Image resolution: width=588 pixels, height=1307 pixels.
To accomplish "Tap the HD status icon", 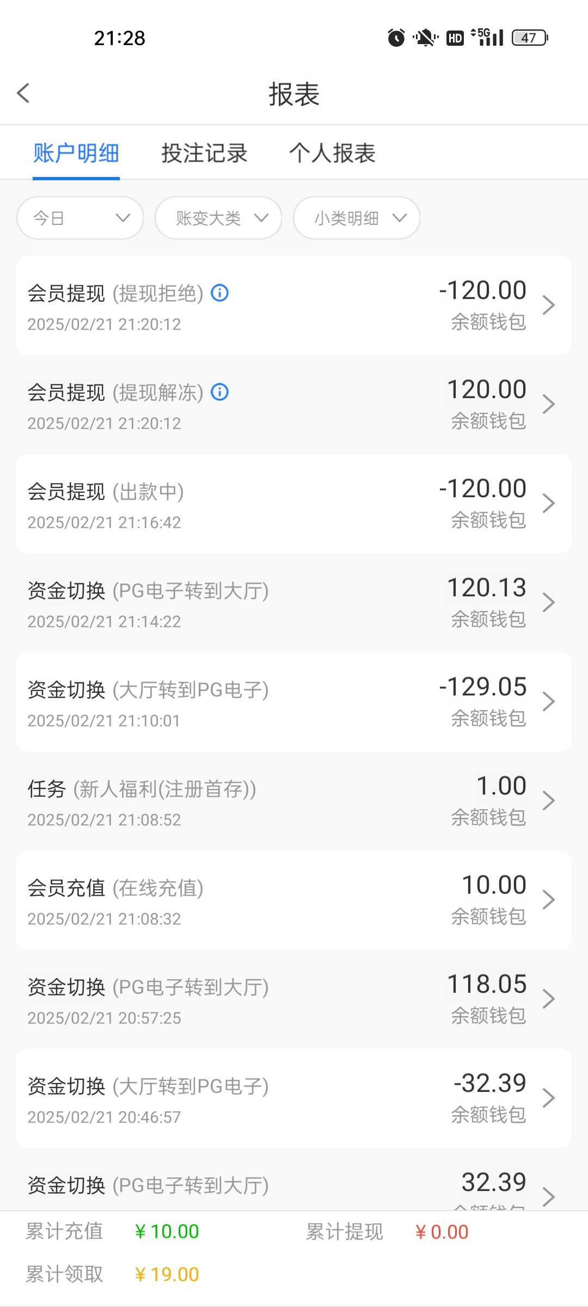I will (455, 38).
